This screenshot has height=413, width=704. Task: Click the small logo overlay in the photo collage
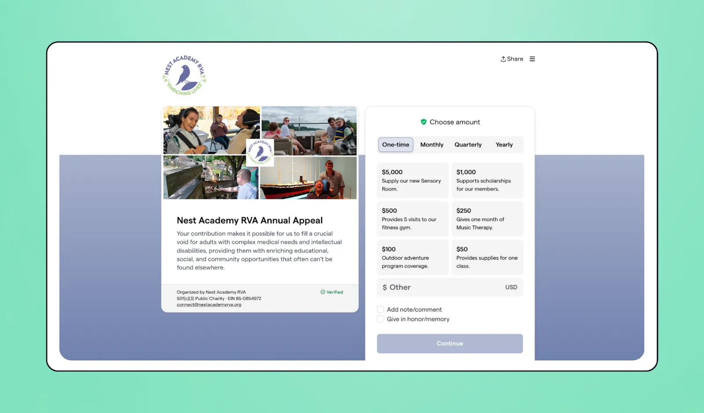(260, 153)
